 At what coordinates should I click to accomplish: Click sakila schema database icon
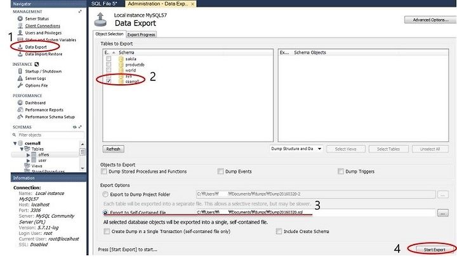tap(121, 59)
